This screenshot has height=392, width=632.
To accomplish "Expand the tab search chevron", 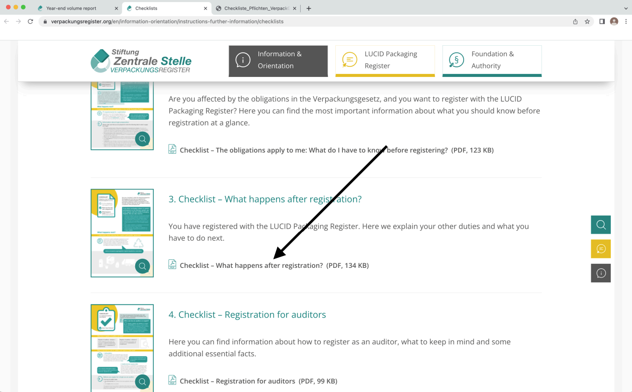I will tap(626, 8).
